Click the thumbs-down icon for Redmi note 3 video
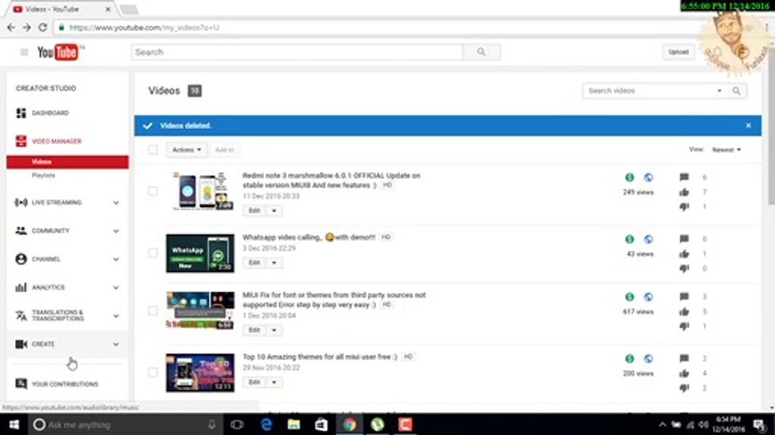Screen dimensions: 775x435 click(684, 207)
